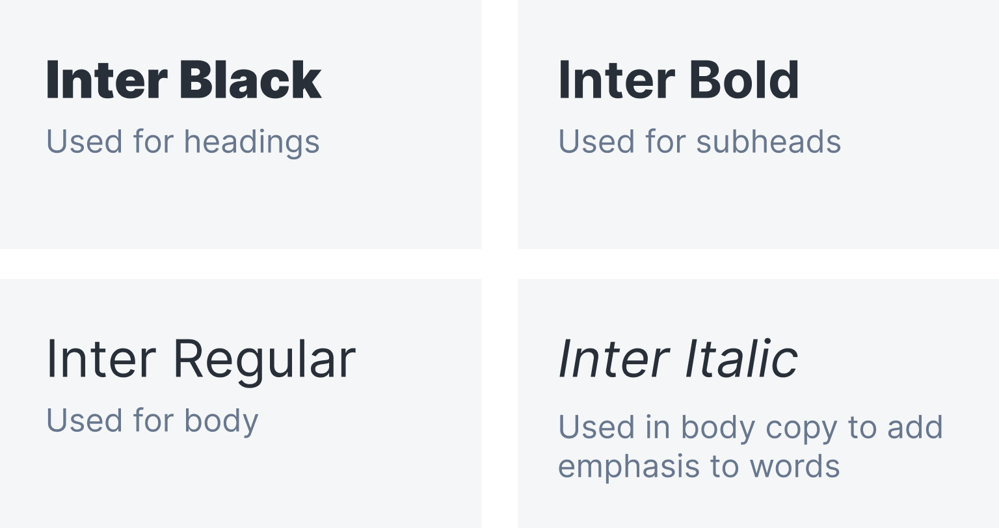Screen dimensions: 999x528
Task: Click the word 'Inter' in Inter Black
Action: [107, 80]
